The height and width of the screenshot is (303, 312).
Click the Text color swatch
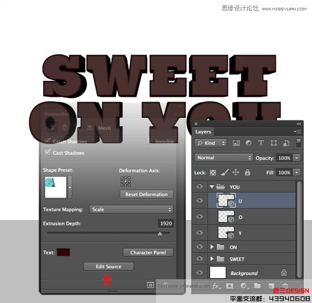coord(63,252)
